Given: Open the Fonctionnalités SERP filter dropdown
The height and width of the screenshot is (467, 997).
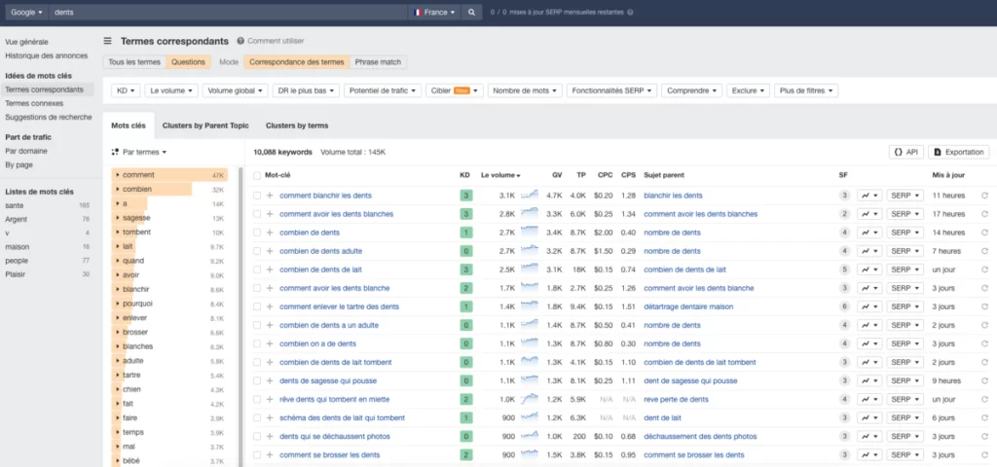Looking at the screenshot, I should click(611, 90).
